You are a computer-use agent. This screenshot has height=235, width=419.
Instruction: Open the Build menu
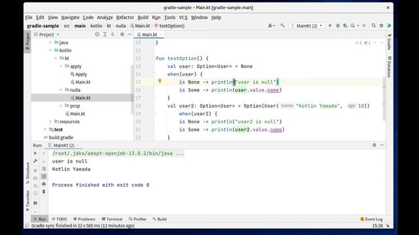(143, 18)
